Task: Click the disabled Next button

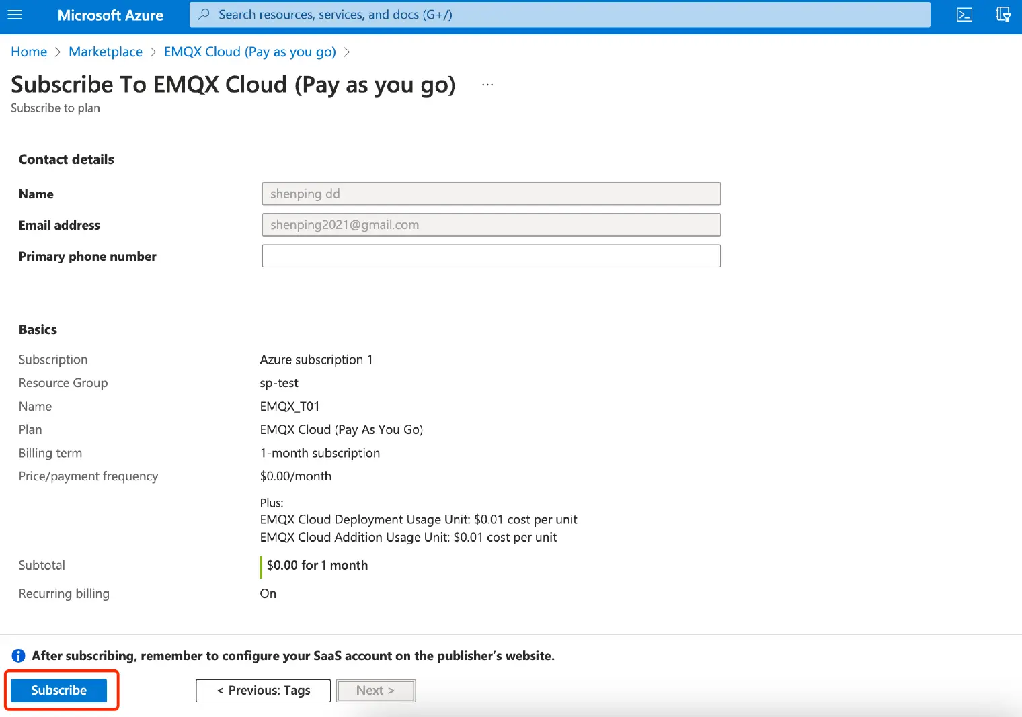Action: click(376, 690)
